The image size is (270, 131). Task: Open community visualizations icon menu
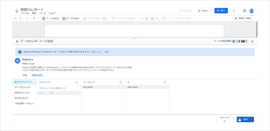[x=105, y=18]
